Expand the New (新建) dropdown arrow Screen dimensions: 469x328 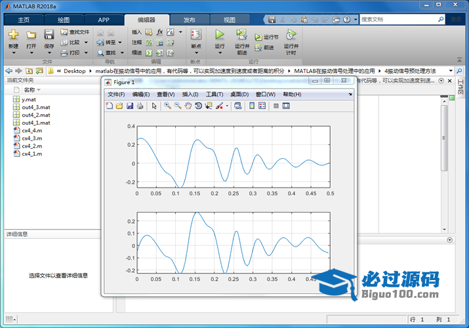14,53
